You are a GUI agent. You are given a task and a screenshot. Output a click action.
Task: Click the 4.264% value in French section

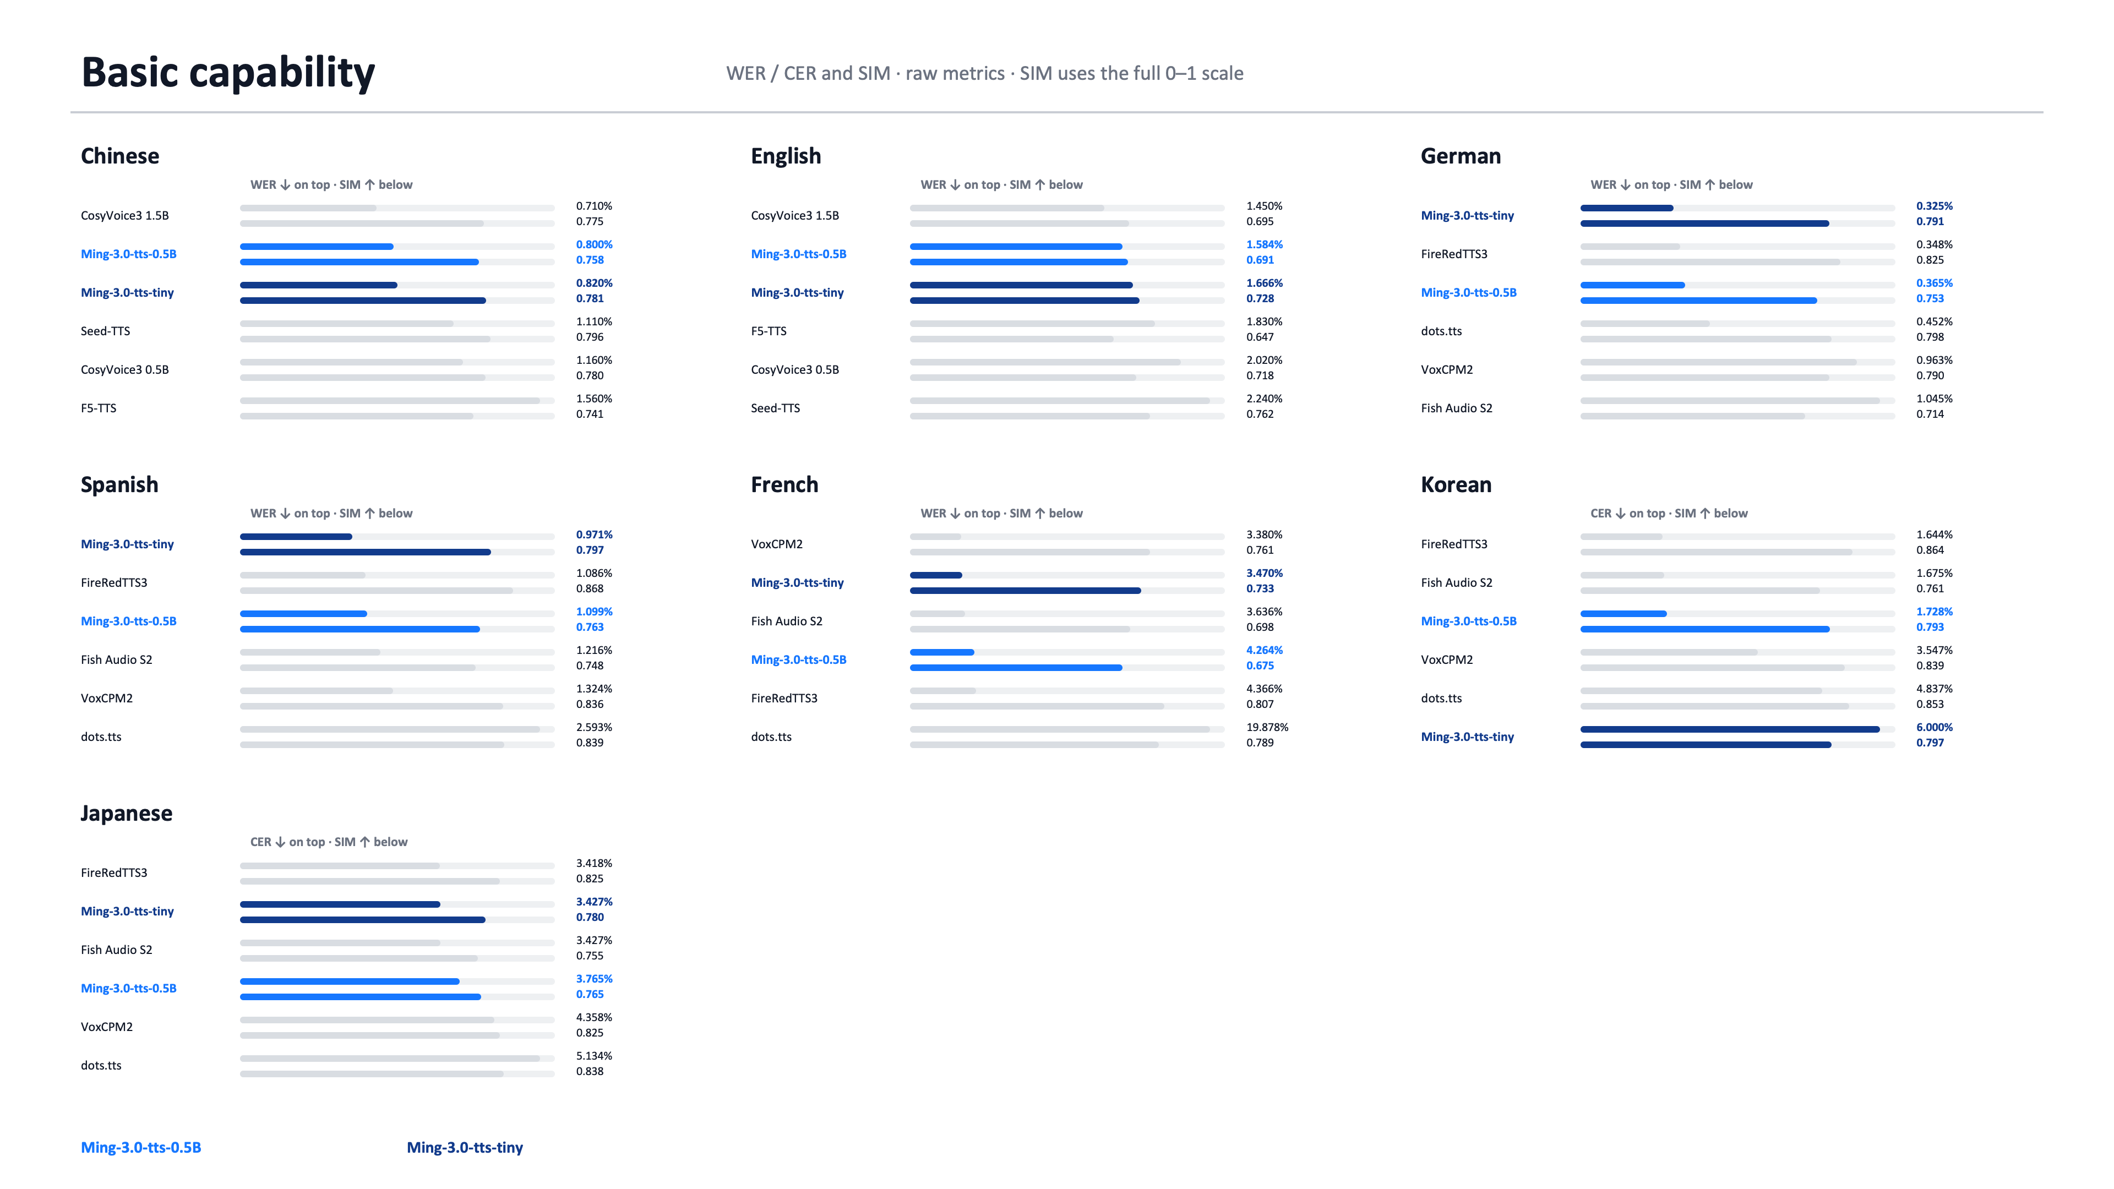[1264, 650]
